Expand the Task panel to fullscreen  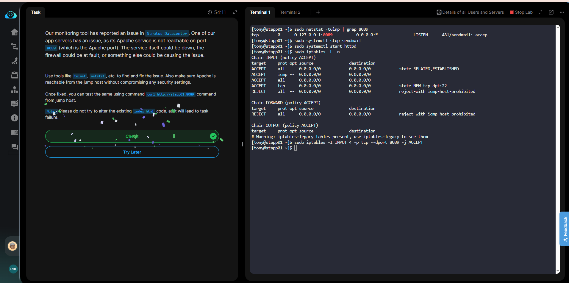[235, 12]
